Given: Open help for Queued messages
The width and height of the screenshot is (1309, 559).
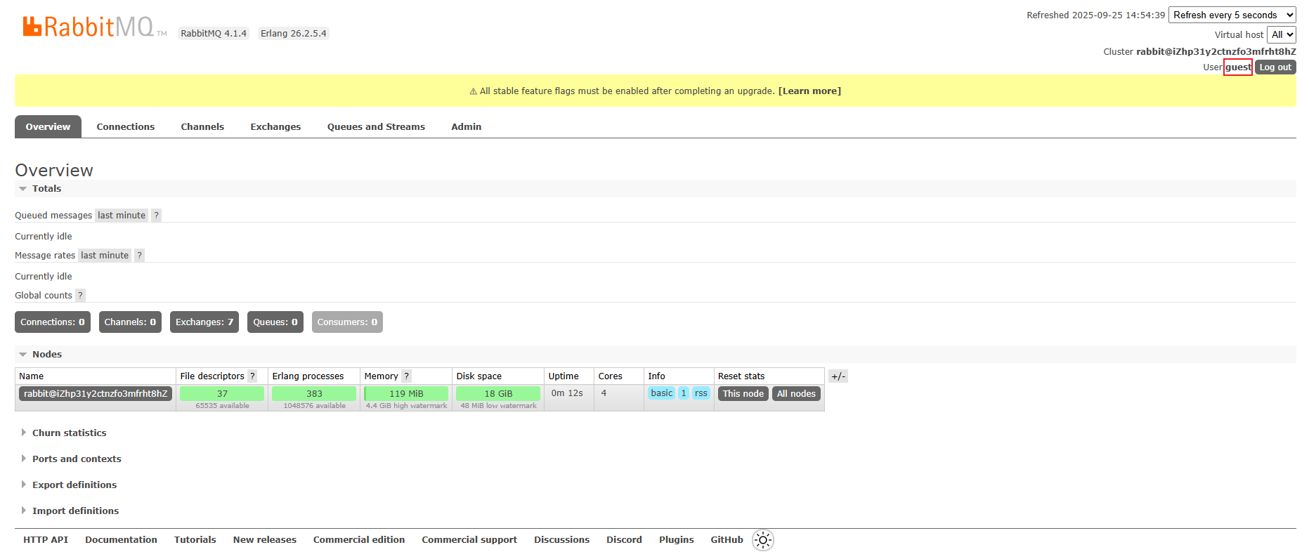Looking at the screenshot, I should [156, 216].
